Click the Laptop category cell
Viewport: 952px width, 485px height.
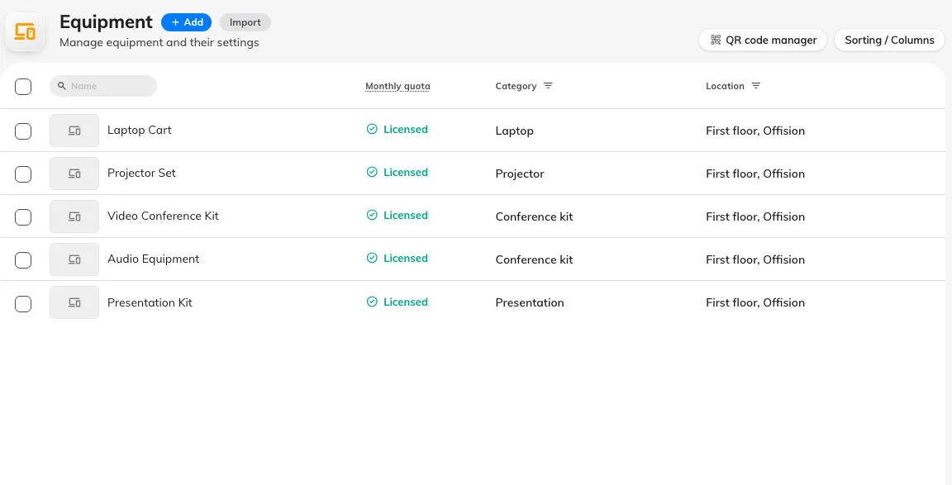[514, 131]
